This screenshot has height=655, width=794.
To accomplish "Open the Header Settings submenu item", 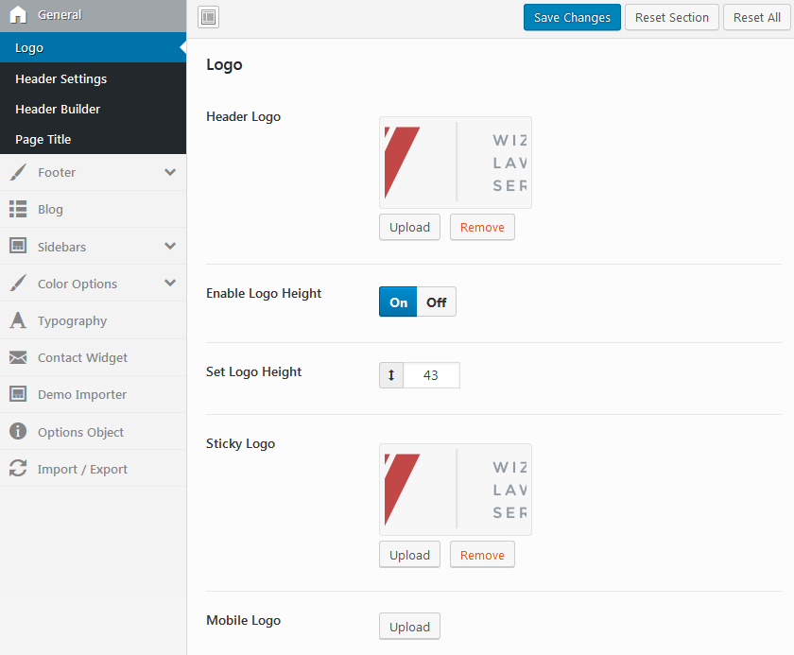I will click(x=61, y=79).
